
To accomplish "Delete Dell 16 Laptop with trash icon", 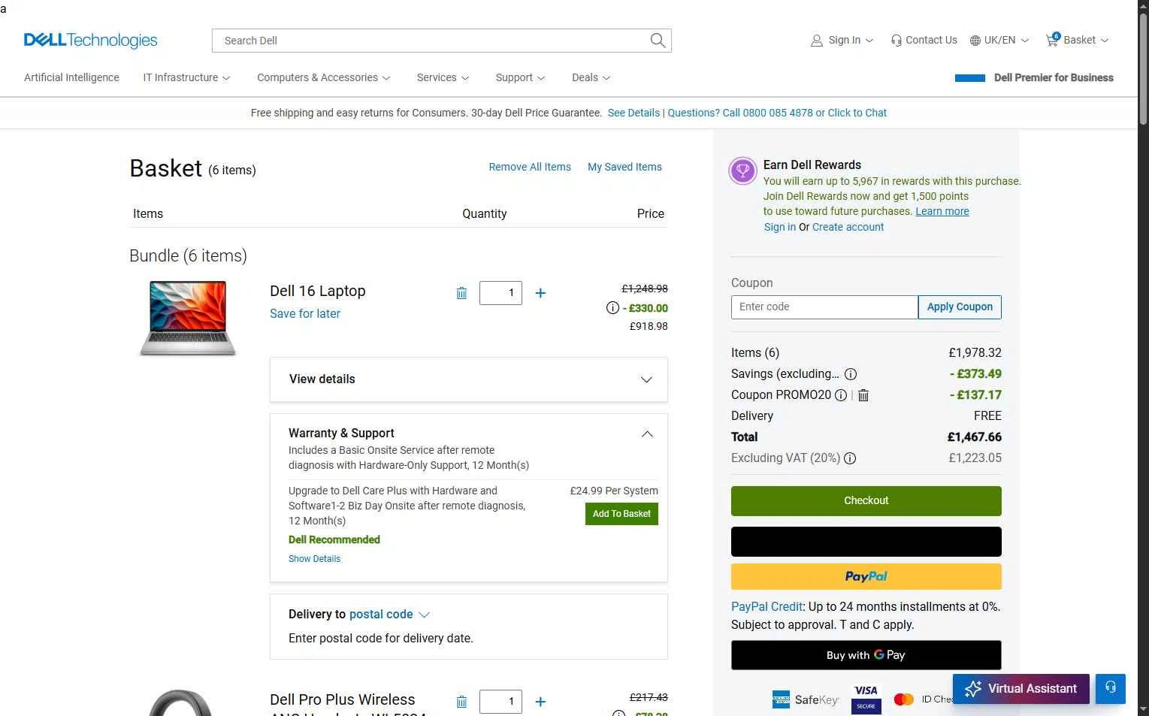I will pos(461,293).
